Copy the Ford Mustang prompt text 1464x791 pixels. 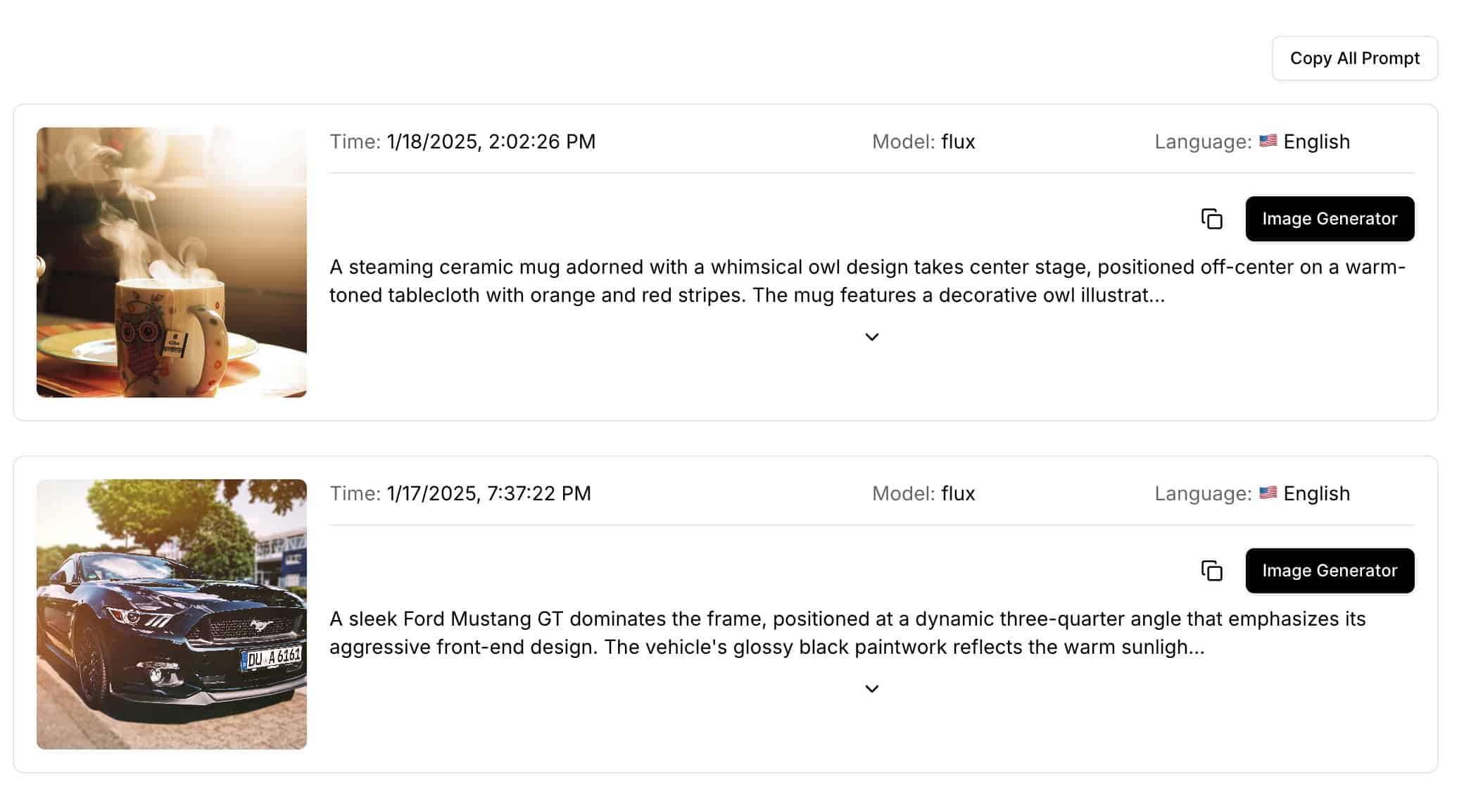click(1211, 571)
